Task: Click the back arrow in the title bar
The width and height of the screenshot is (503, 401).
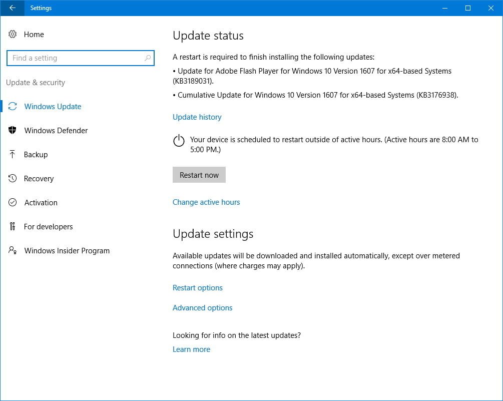Action: point(13,8)
